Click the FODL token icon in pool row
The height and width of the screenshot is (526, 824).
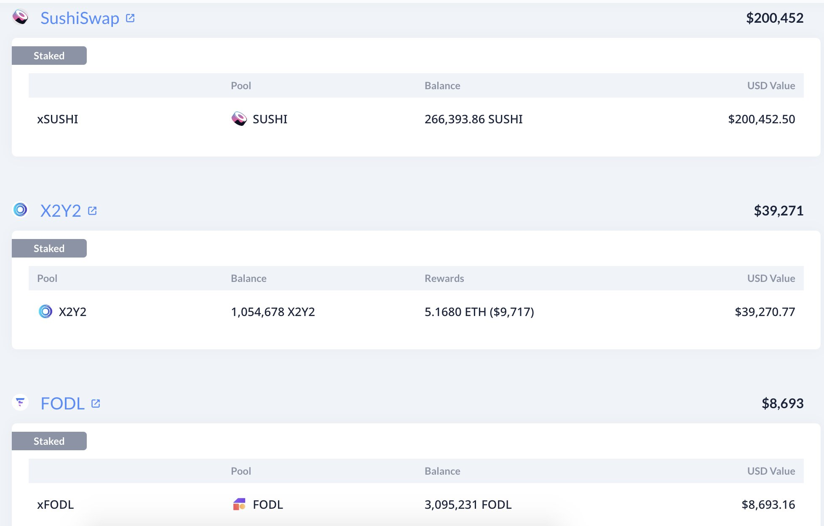click(x=239, y=504)
